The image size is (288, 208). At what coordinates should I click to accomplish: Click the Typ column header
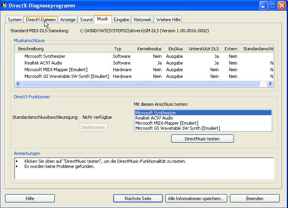122,49
